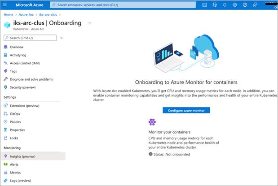The width and height of the screenshot is (278, 186).
Task: Click the Microsoft Azure portal title
Action: tap(30, 5)
